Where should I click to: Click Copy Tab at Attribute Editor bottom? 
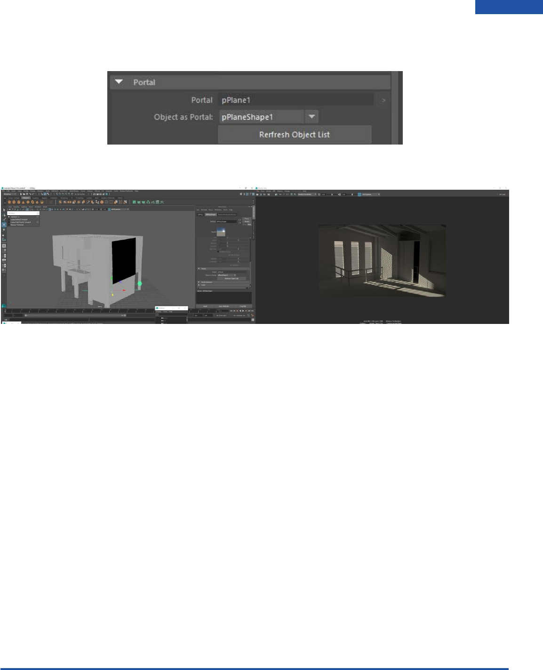243,306
